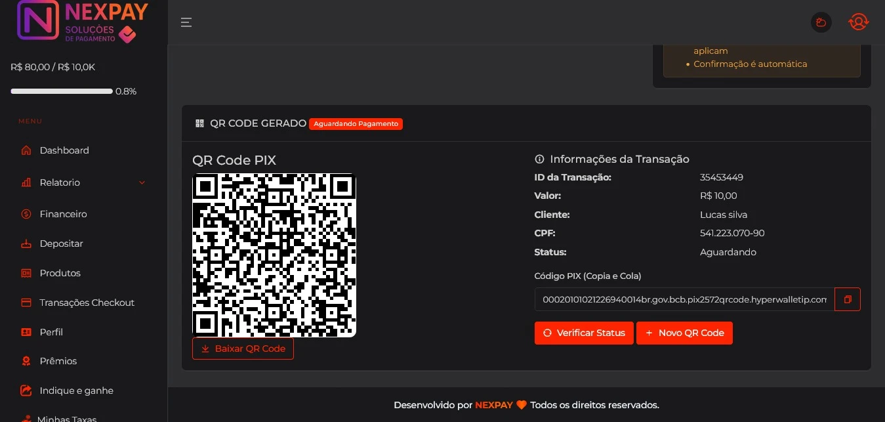Click the round dark icon beside user avatar

(821, 22)
